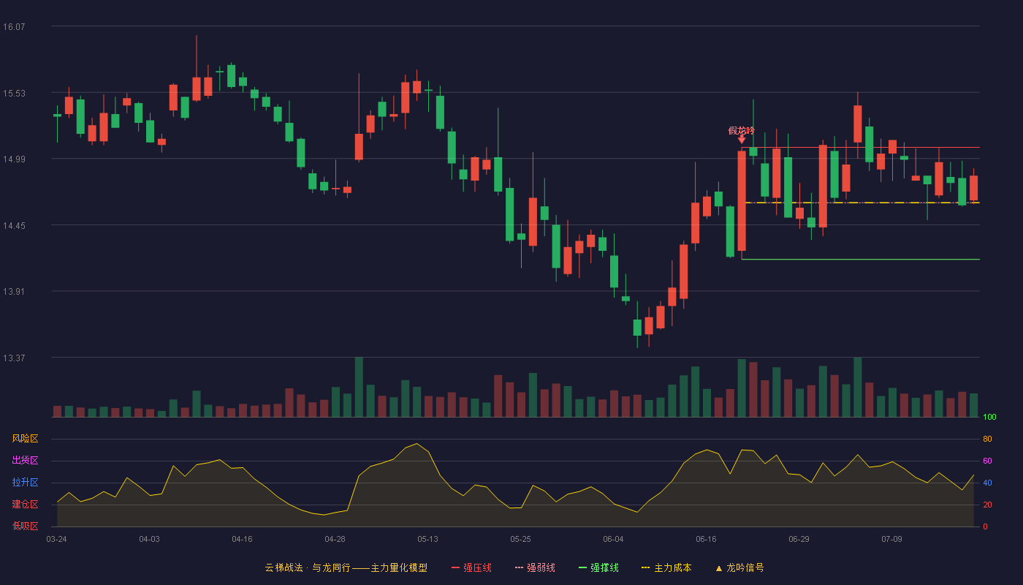Click the red arrow under 假龙吟
1023x585 pixels.
point(742,139)
